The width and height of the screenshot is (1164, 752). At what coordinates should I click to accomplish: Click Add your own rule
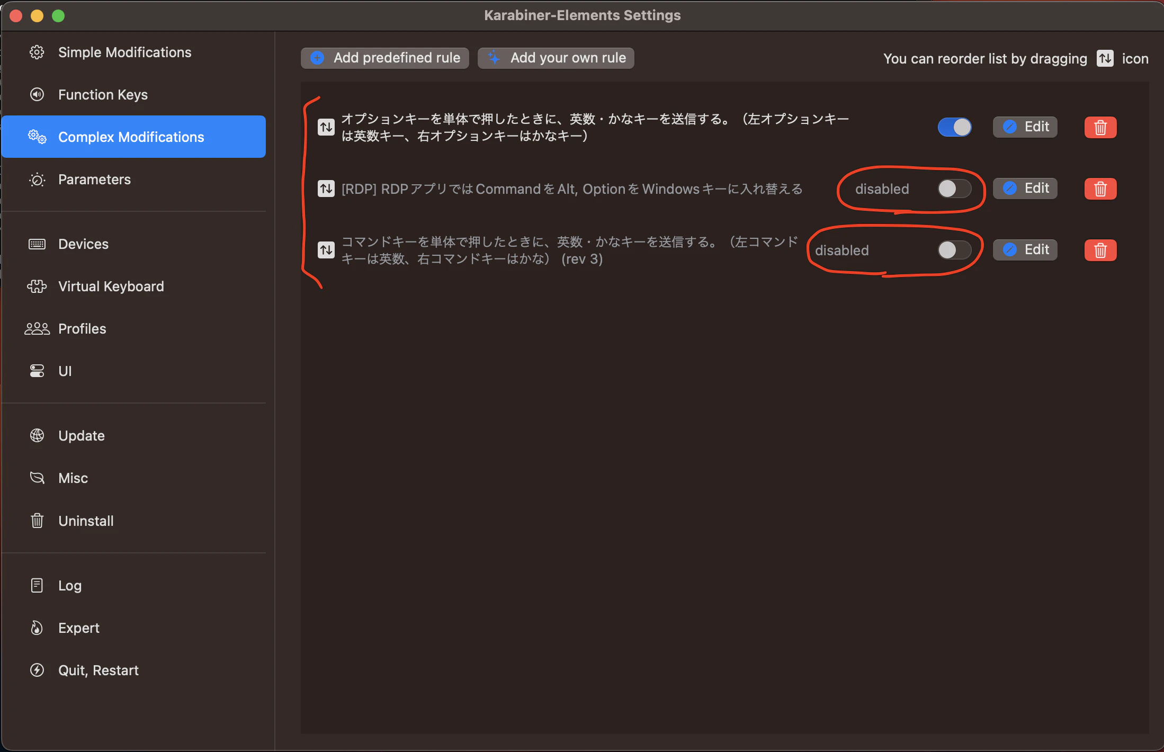[x=556, y=58]
